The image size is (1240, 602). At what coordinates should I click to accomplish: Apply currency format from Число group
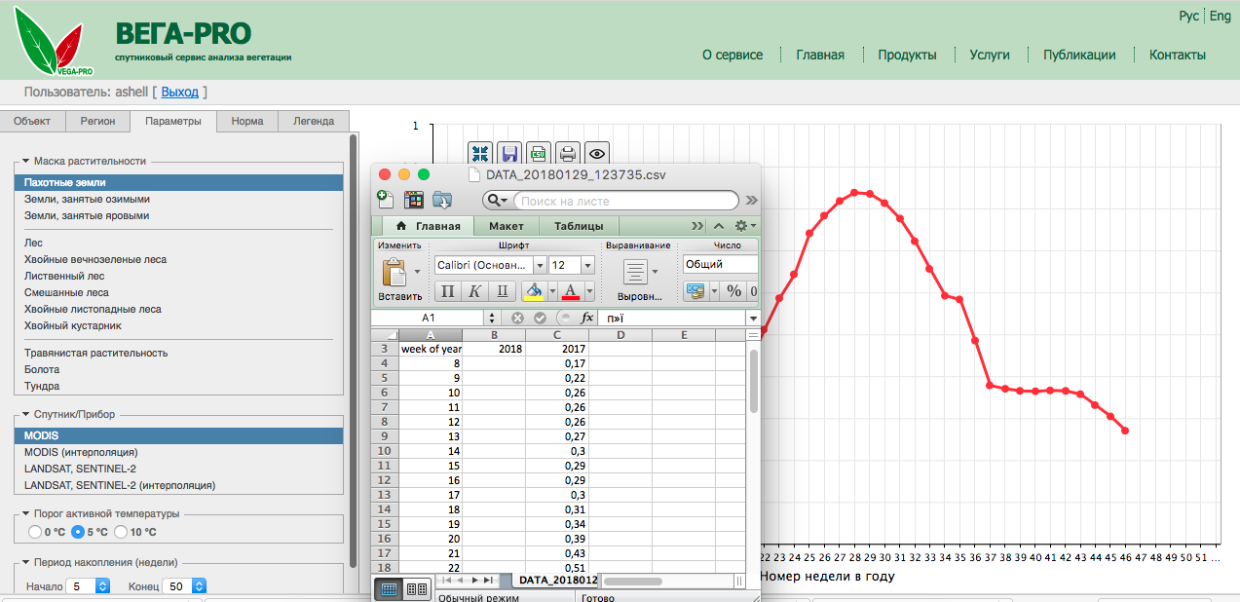coord(695,290)
